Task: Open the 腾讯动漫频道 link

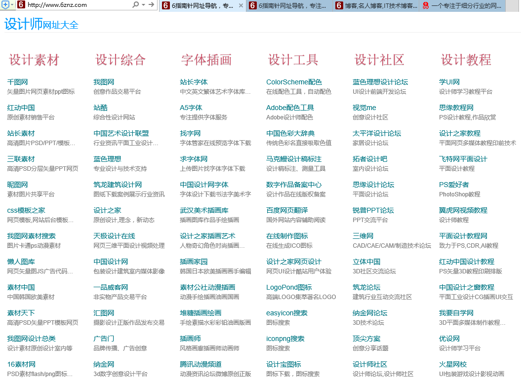Action: pos(200,364)
